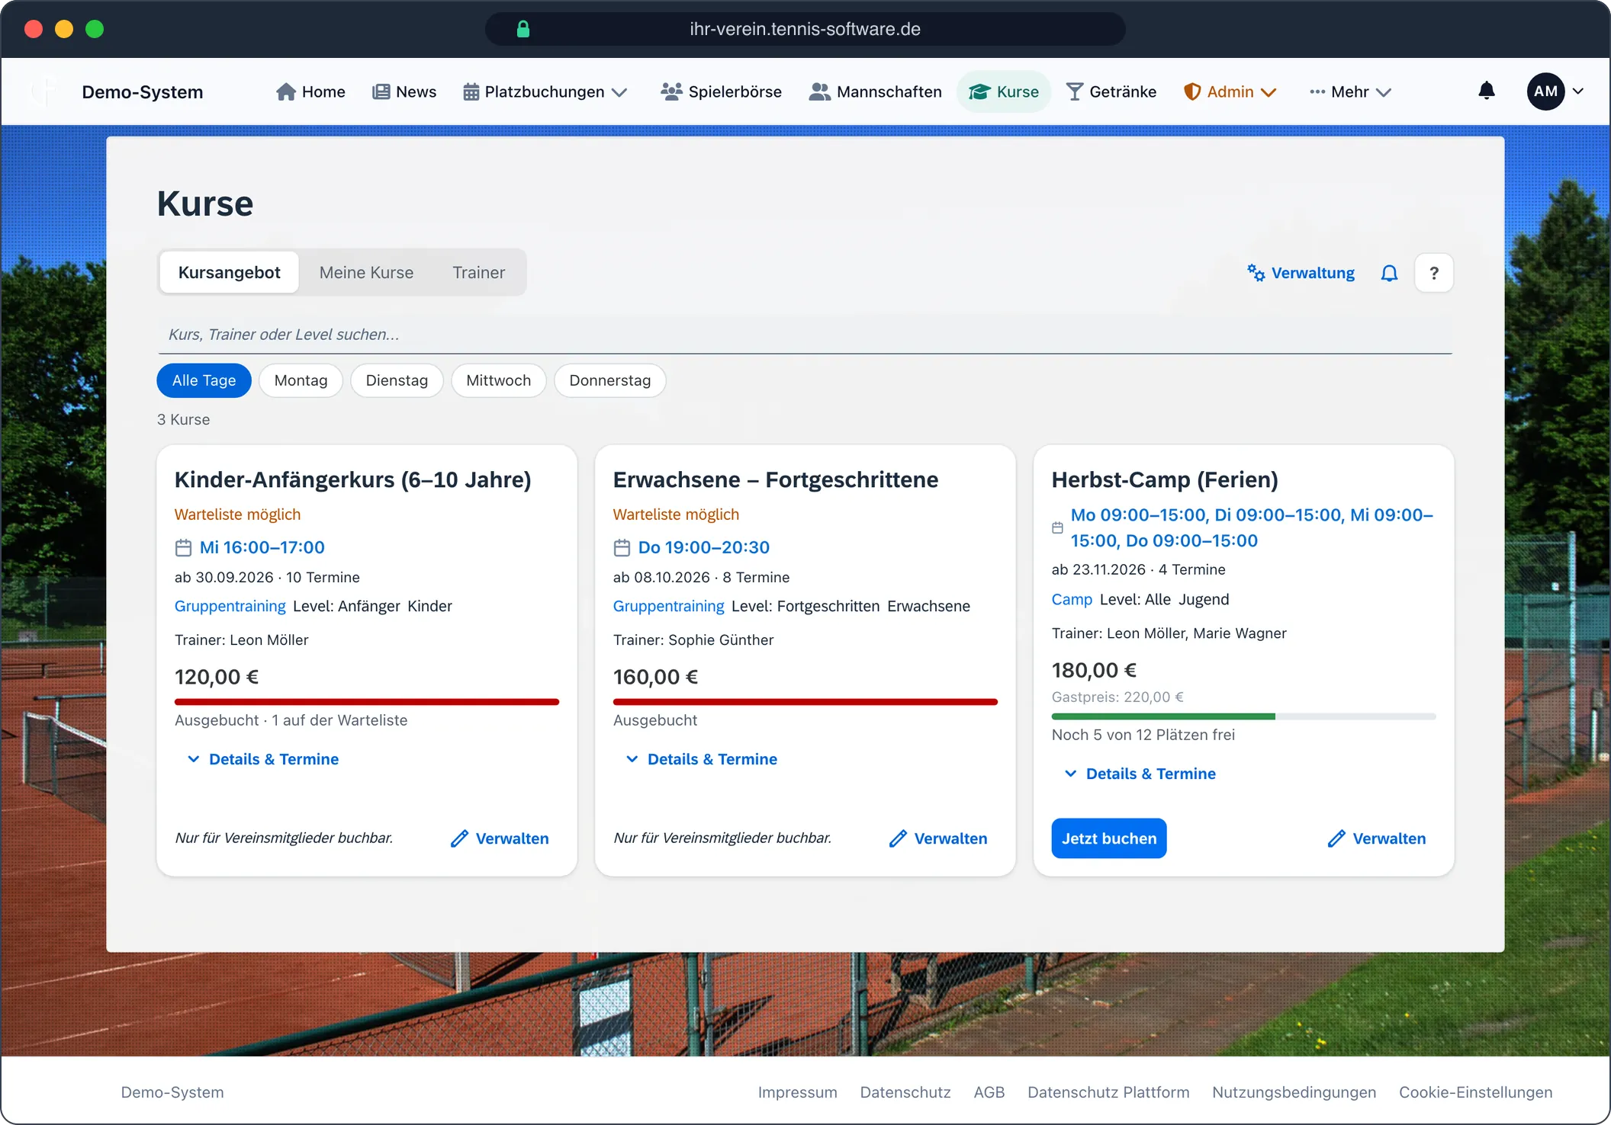Open the Admin dropdown chevron
Screen dimensions: 1611x1125
(x=1269, y=92)
